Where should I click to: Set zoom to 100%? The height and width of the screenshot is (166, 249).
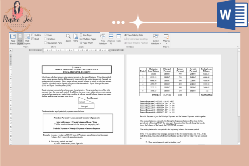pyautogui.click(x=76, y=38)
